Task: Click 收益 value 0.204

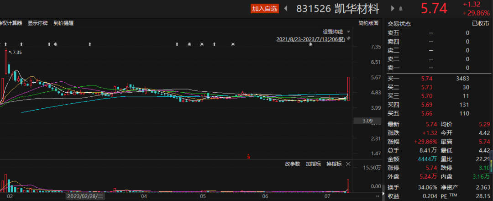Action: (x=430, y=196)
